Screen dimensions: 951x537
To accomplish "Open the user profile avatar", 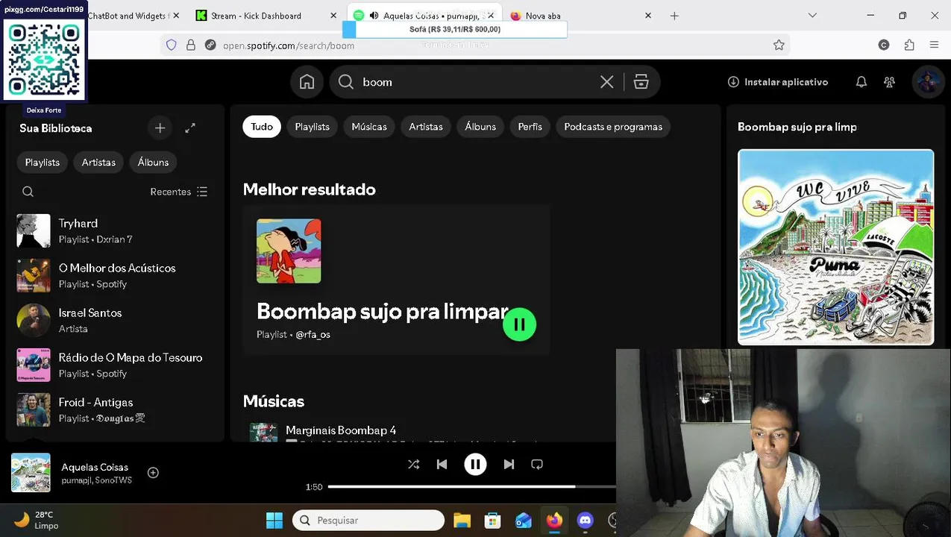I will (928, 82).
